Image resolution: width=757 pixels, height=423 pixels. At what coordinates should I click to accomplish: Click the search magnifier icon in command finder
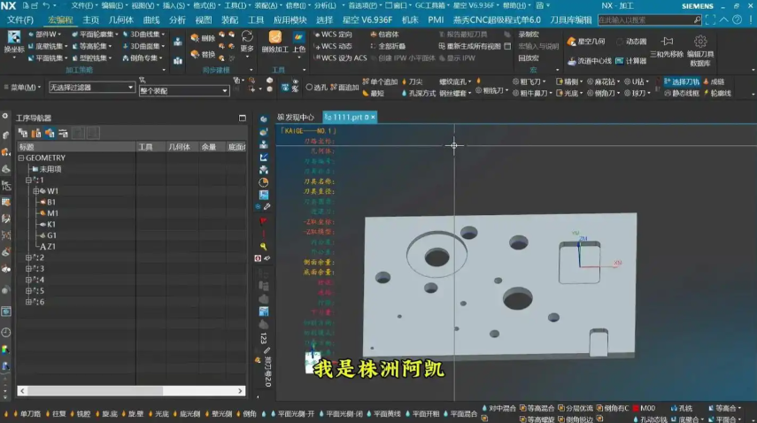(697, 19)
